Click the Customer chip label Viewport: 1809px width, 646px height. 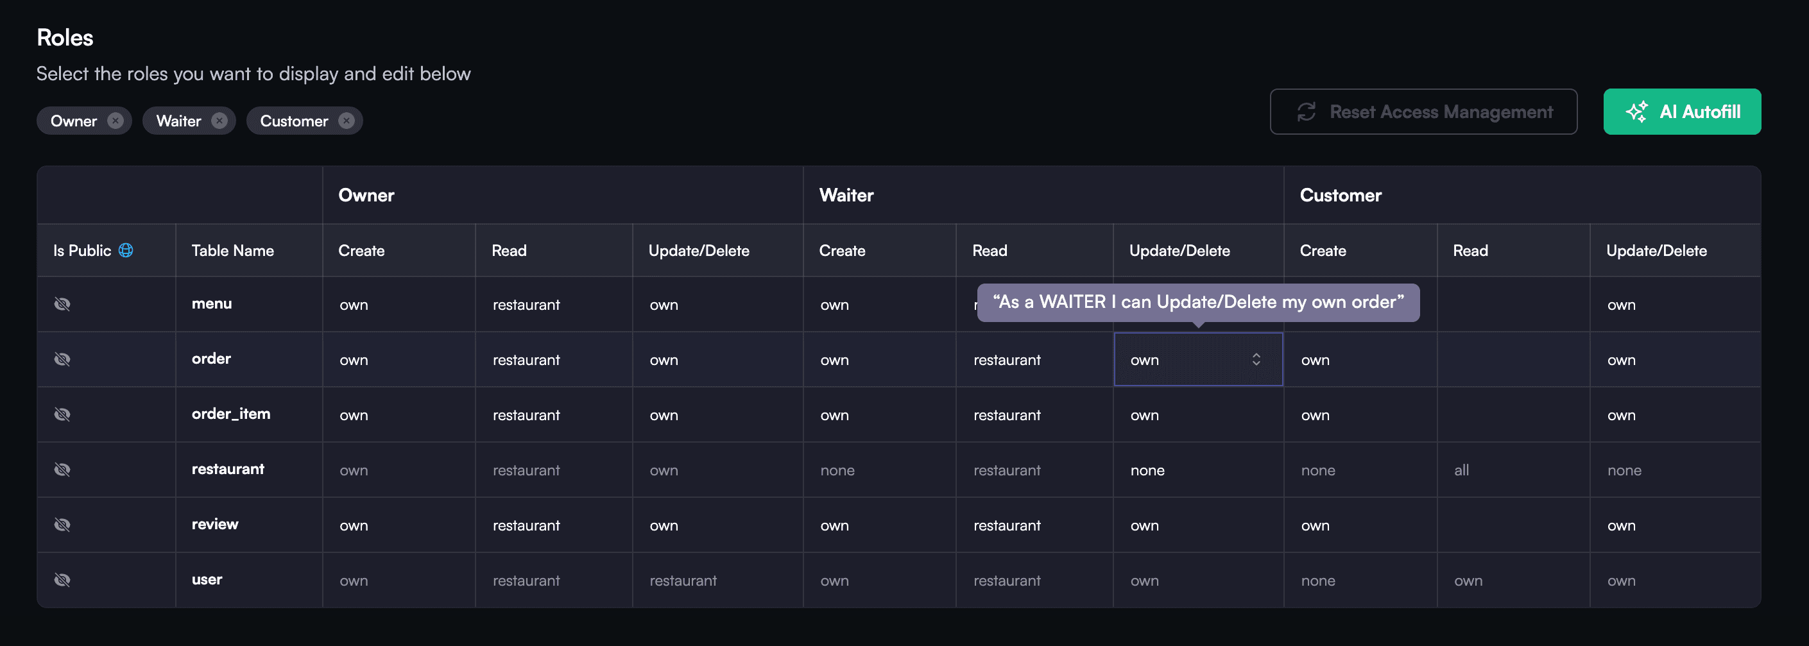[295, 121]
